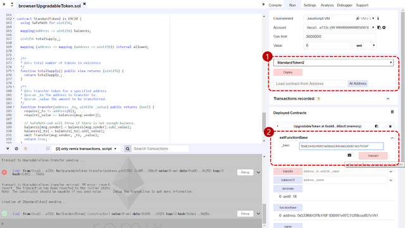Expand the StandardToken2 constructor transaction details
Viewport: 405px width, 228px height.
click(258, 214)
